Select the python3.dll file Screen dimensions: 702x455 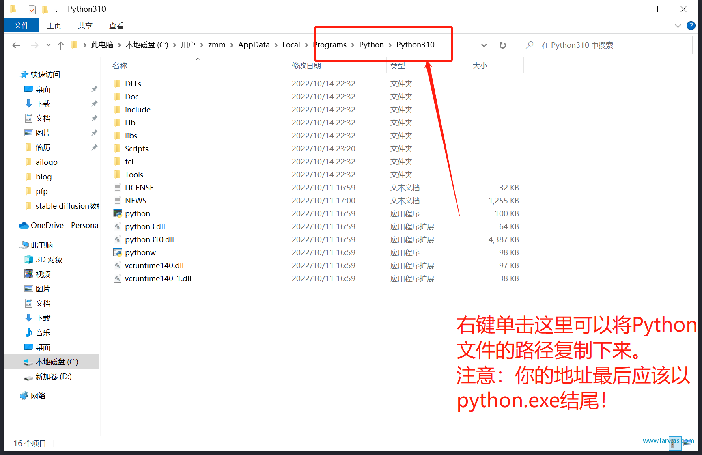point(145,226)
